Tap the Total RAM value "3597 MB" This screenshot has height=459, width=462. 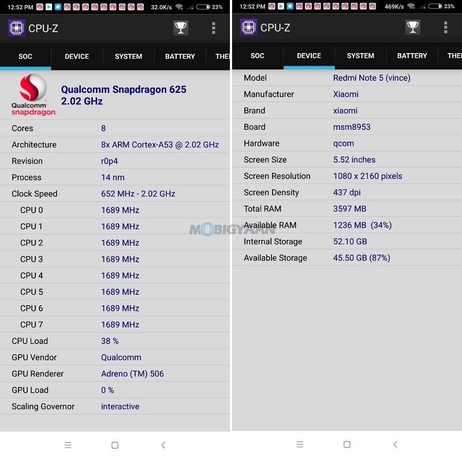click(x=350, y=209)
